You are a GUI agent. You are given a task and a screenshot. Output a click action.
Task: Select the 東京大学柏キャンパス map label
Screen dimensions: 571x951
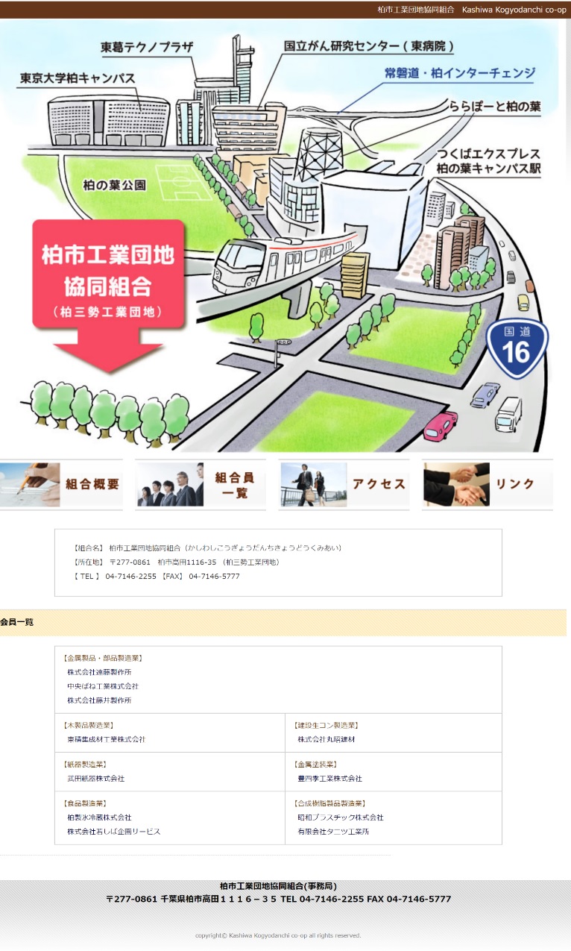78,78
